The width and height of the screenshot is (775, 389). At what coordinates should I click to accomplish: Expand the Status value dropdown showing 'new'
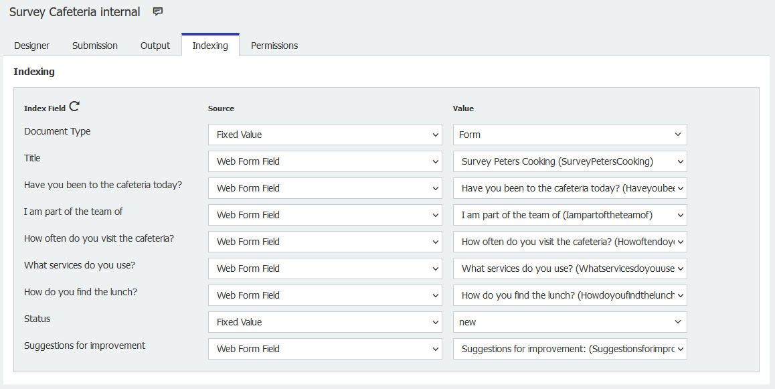pos(570,321)
